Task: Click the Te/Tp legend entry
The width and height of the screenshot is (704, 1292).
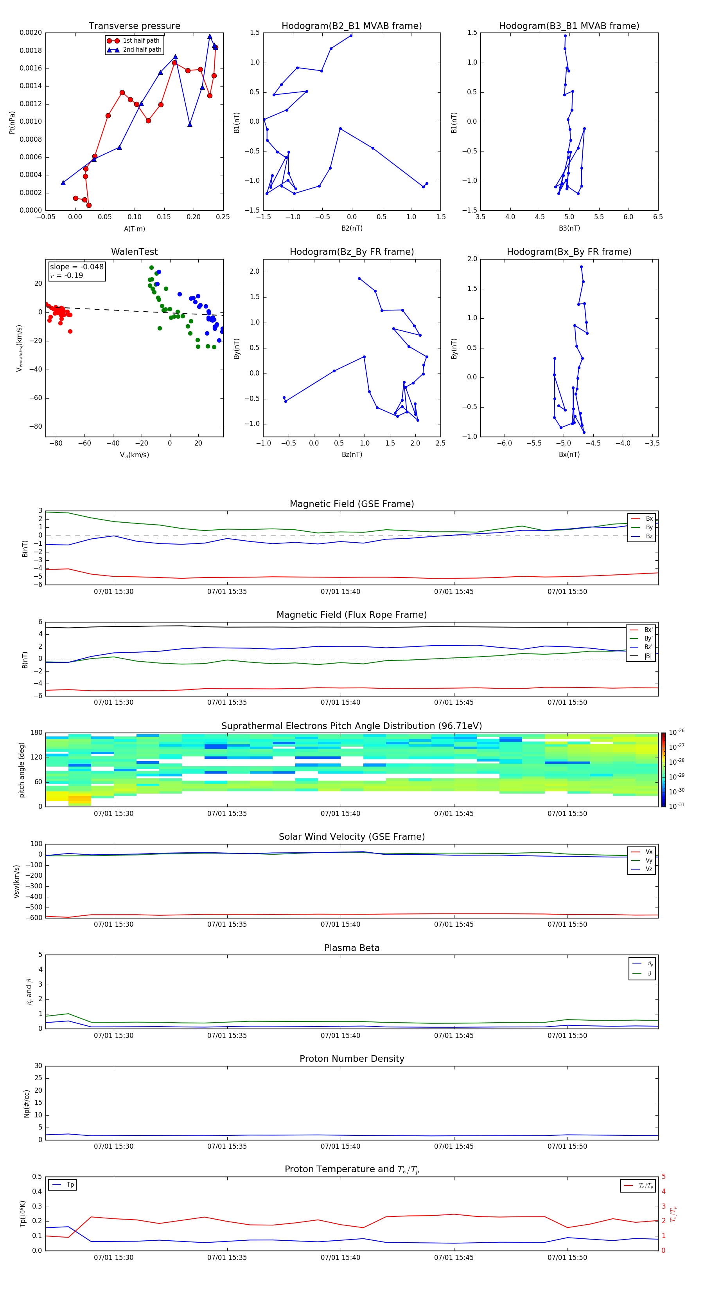Action: pyautogui.click(x=638, y=1186)
